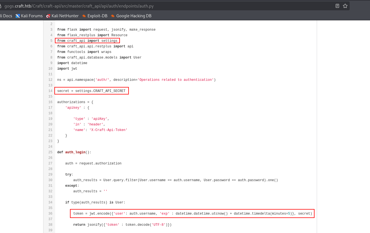Select line number 38 in the gutter
Screen dimensions: 370x233
(x=50, y=225)
